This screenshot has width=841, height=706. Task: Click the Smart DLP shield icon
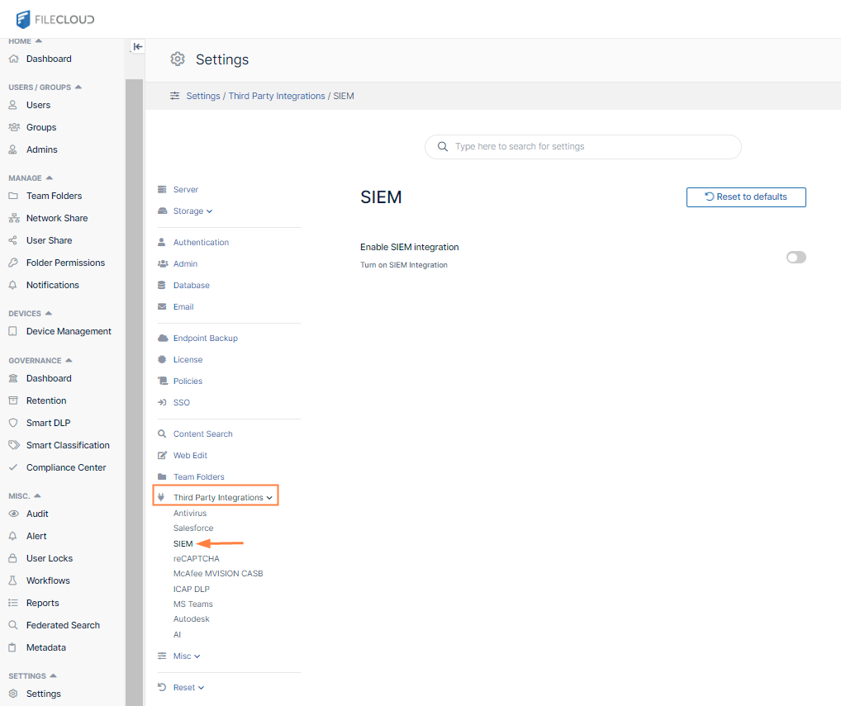(x=12, y=423)
